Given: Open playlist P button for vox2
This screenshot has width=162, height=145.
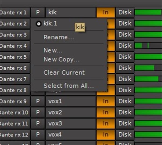Looking at the screenshot, I should tap(38, 112).
